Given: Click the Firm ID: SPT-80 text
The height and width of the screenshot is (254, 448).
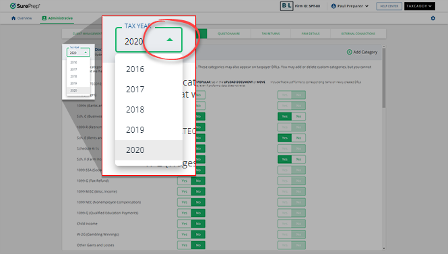Looking at the screenshot, I should click(x=307, y=6).
